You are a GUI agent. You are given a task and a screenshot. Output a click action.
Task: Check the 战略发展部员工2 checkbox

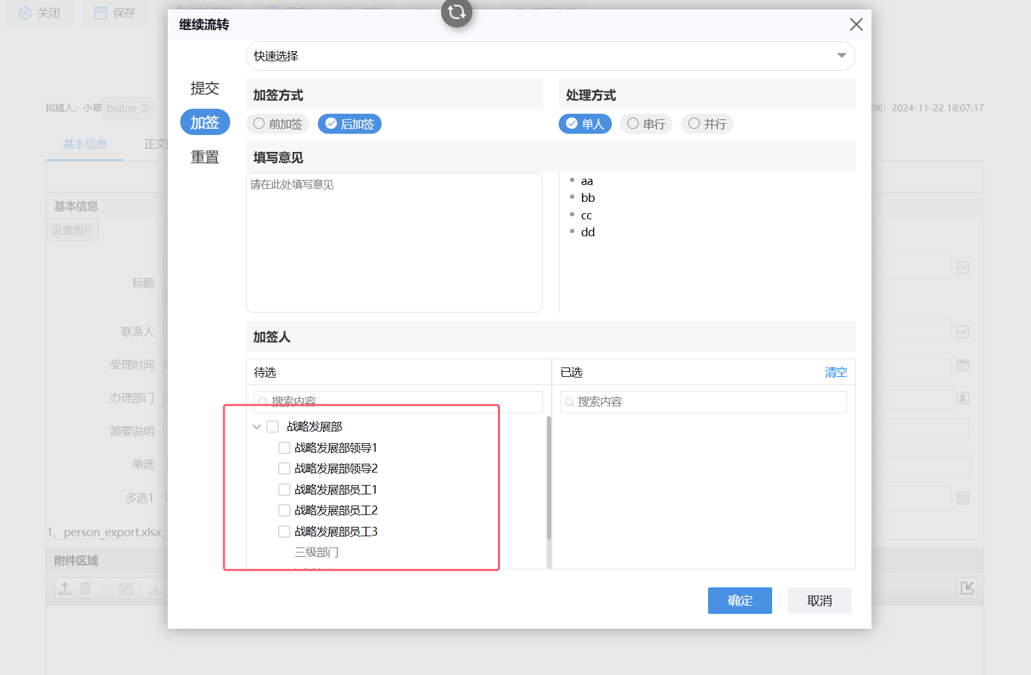coord(285,511)
